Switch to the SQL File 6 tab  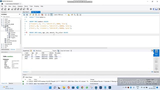pyautogui.click(x=26, y=12)
